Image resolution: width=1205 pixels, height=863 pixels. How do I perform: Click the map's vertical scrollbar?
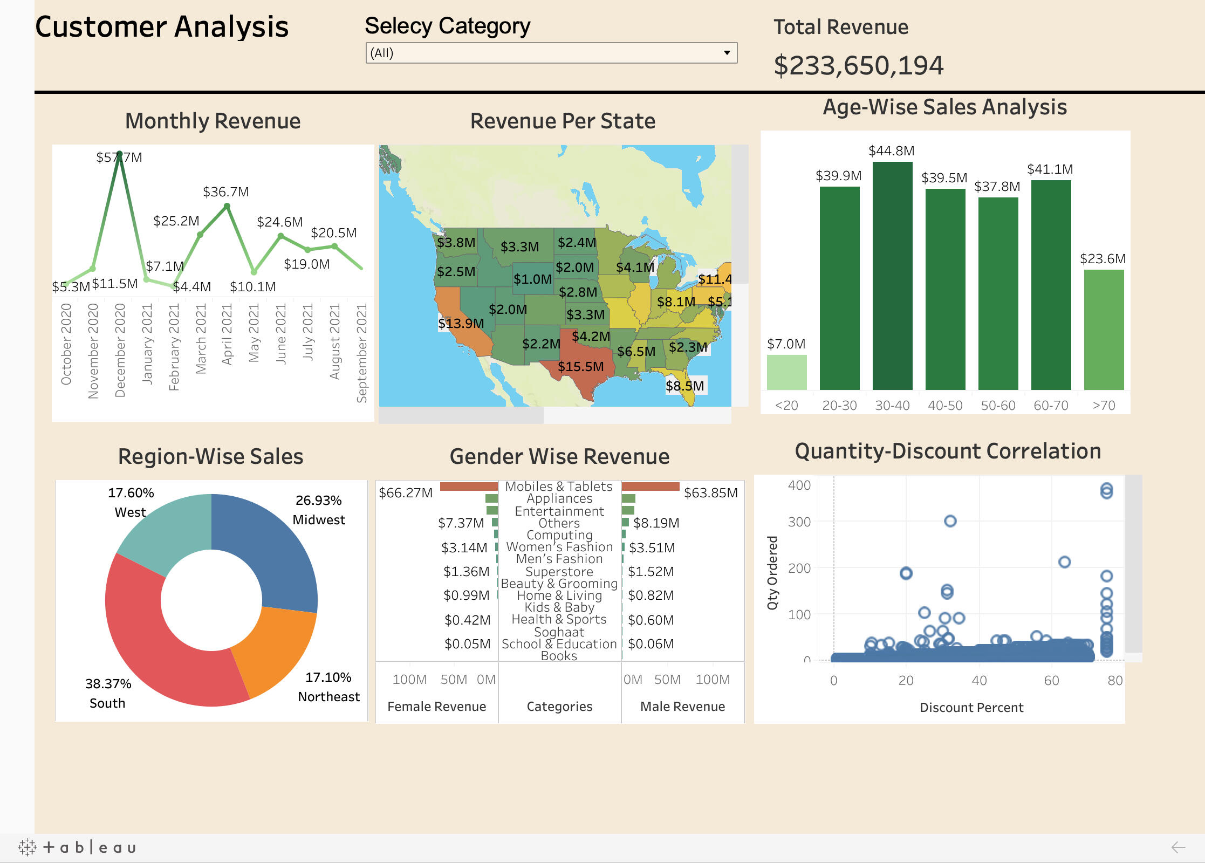(x=740, y=214)
